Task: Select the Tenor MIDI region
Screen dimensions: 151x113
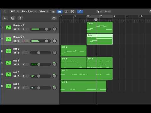Action: tap(100, 27)
